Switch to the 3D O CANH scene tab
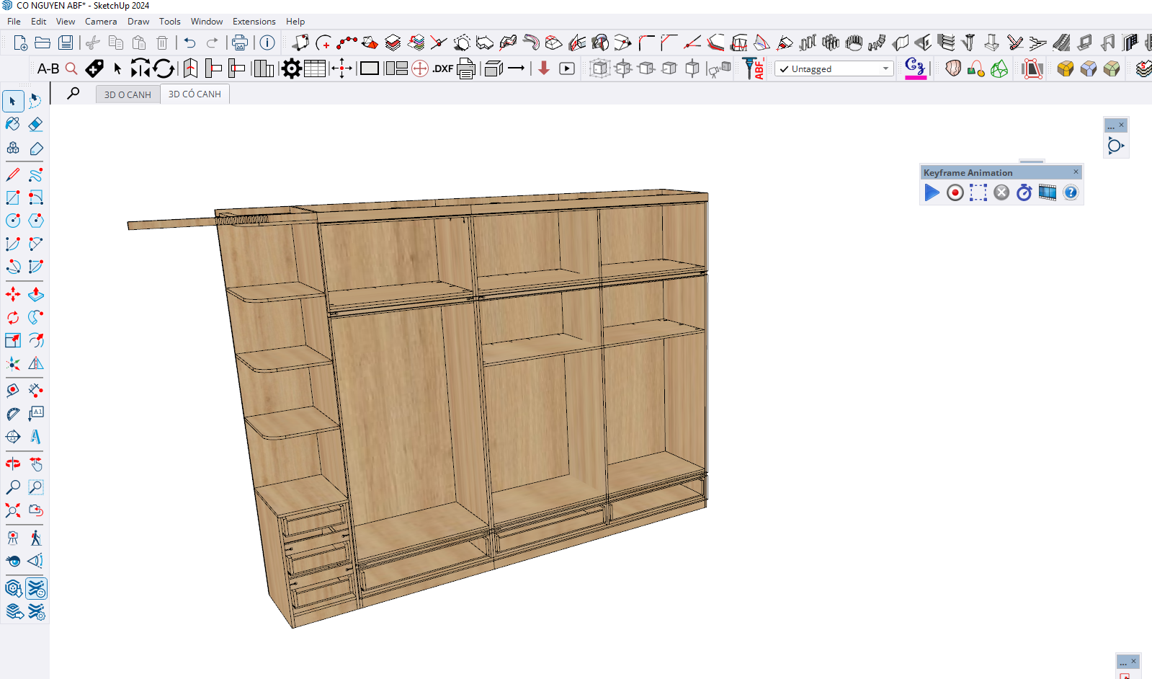This screenshot has width=1152, height=679. point(128,94)
